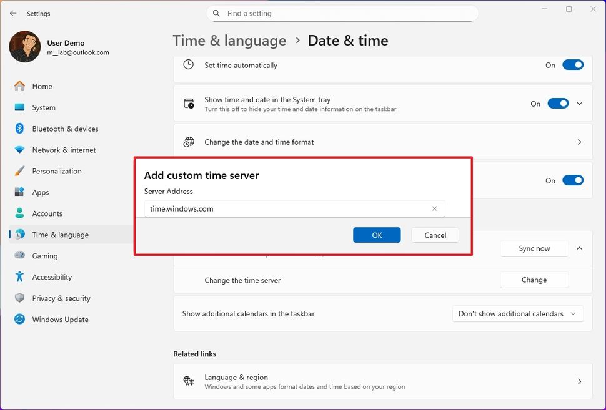Screen dimensions: 606x410
Task: Open the Don't show additional calendars dropdown
Action: [517, 313]
